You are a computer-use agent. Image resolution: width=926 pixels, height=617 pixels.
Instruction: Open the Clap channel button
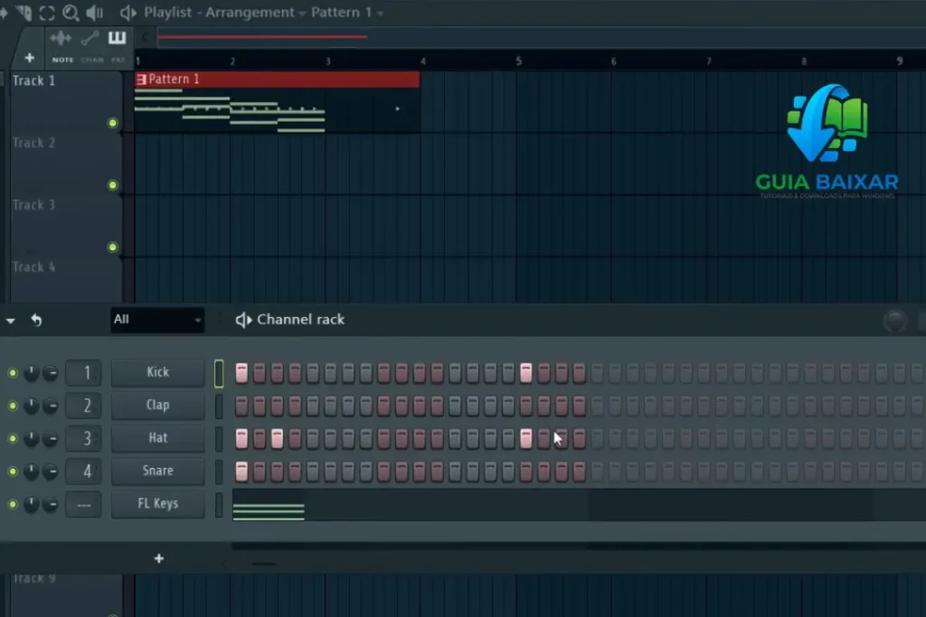[157, 406]
